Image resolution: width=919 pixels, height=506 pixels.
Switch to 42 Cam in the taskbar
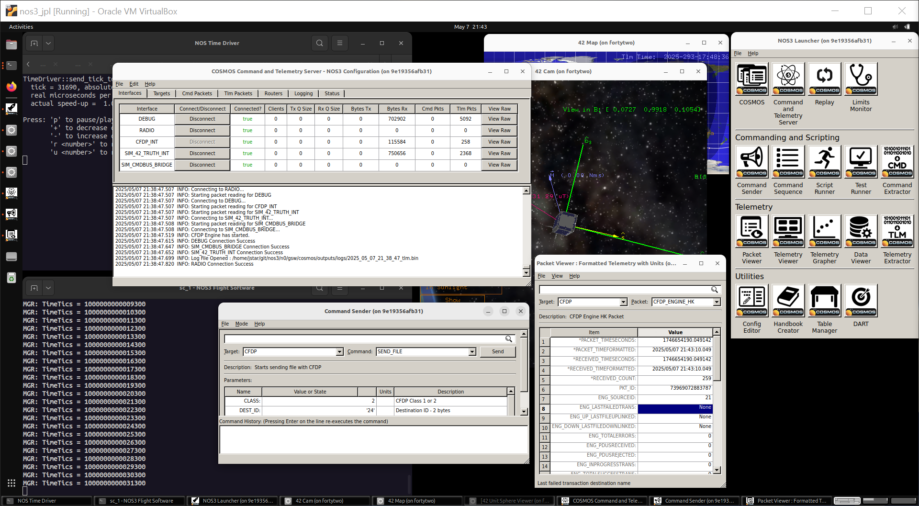click(x=325, y=501)
